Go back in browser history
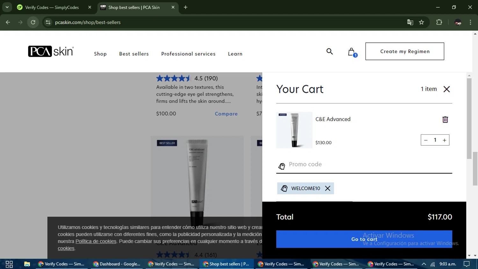Viewport: 478px width, 269px height. point(8,22)
